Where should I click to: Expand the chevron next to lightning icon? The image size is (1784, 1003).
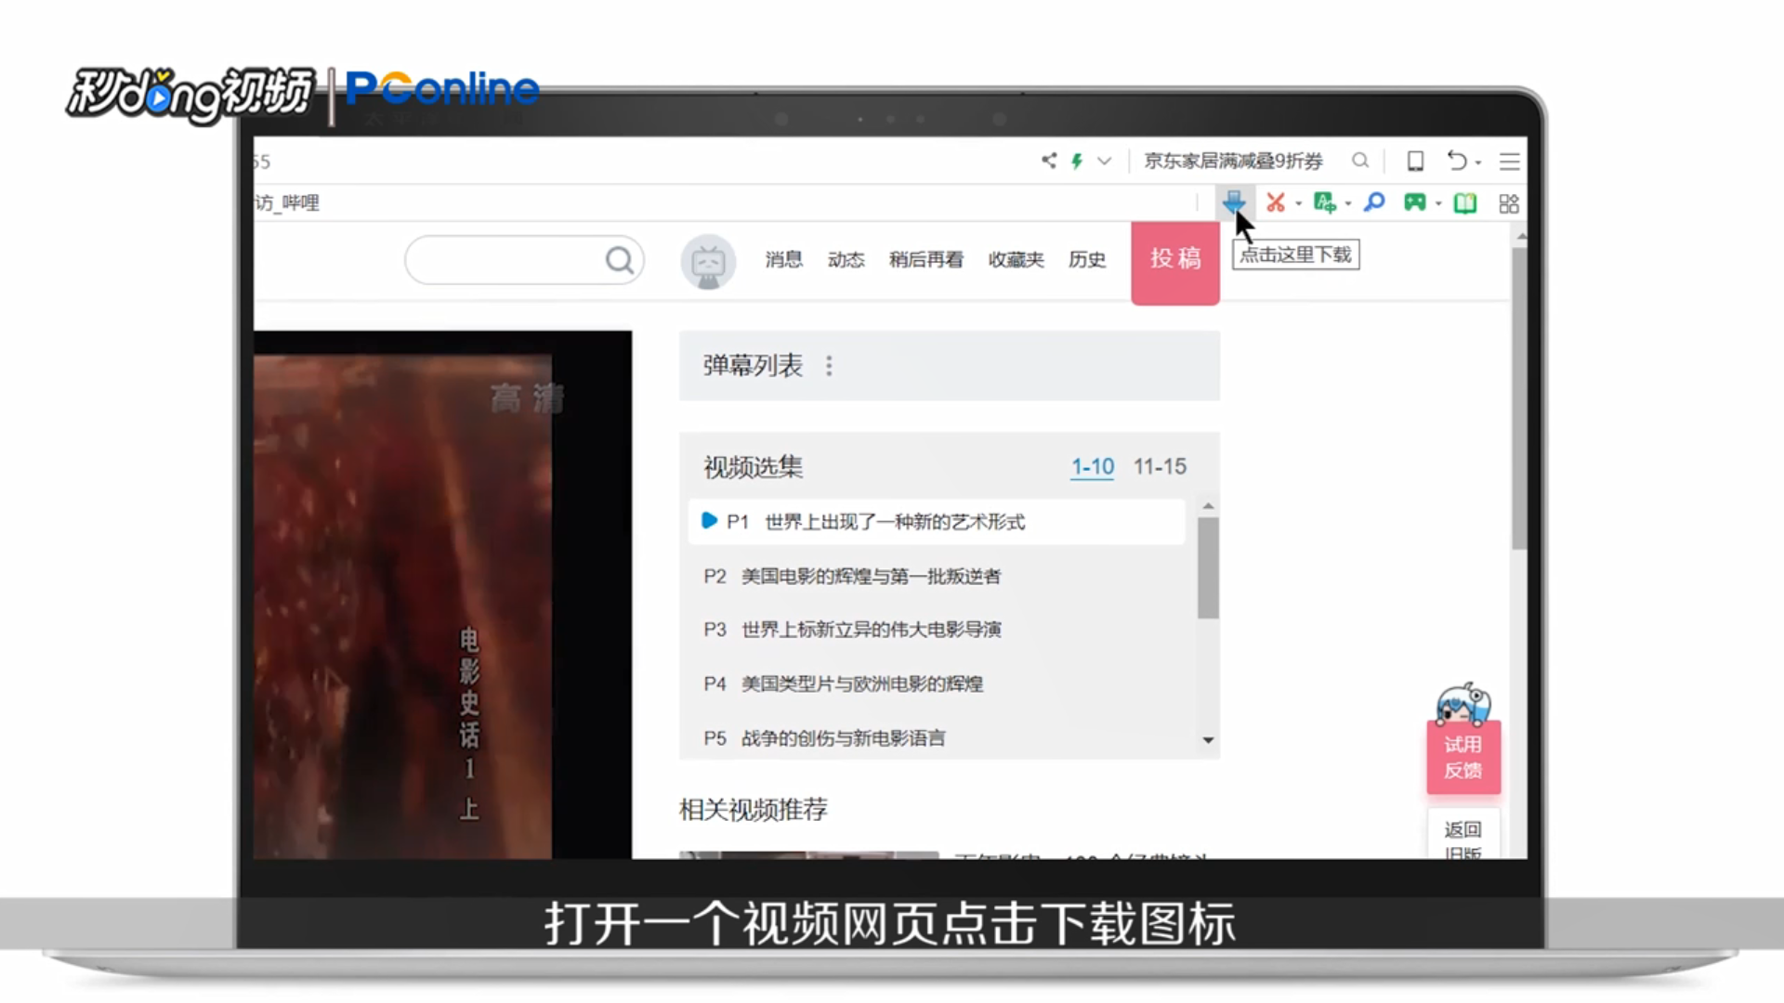(1104, 161)
